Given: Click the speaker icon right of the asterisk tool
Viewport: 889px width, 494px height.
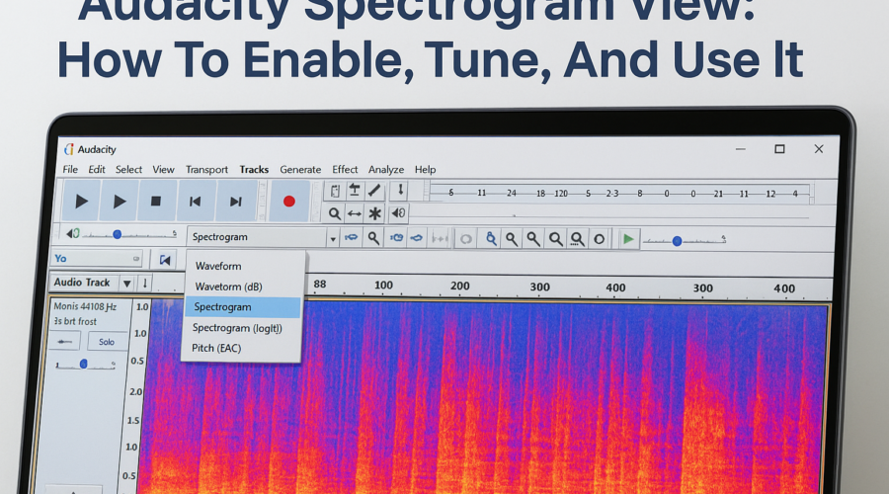Looking at the screenshot, I should [399, 213].
